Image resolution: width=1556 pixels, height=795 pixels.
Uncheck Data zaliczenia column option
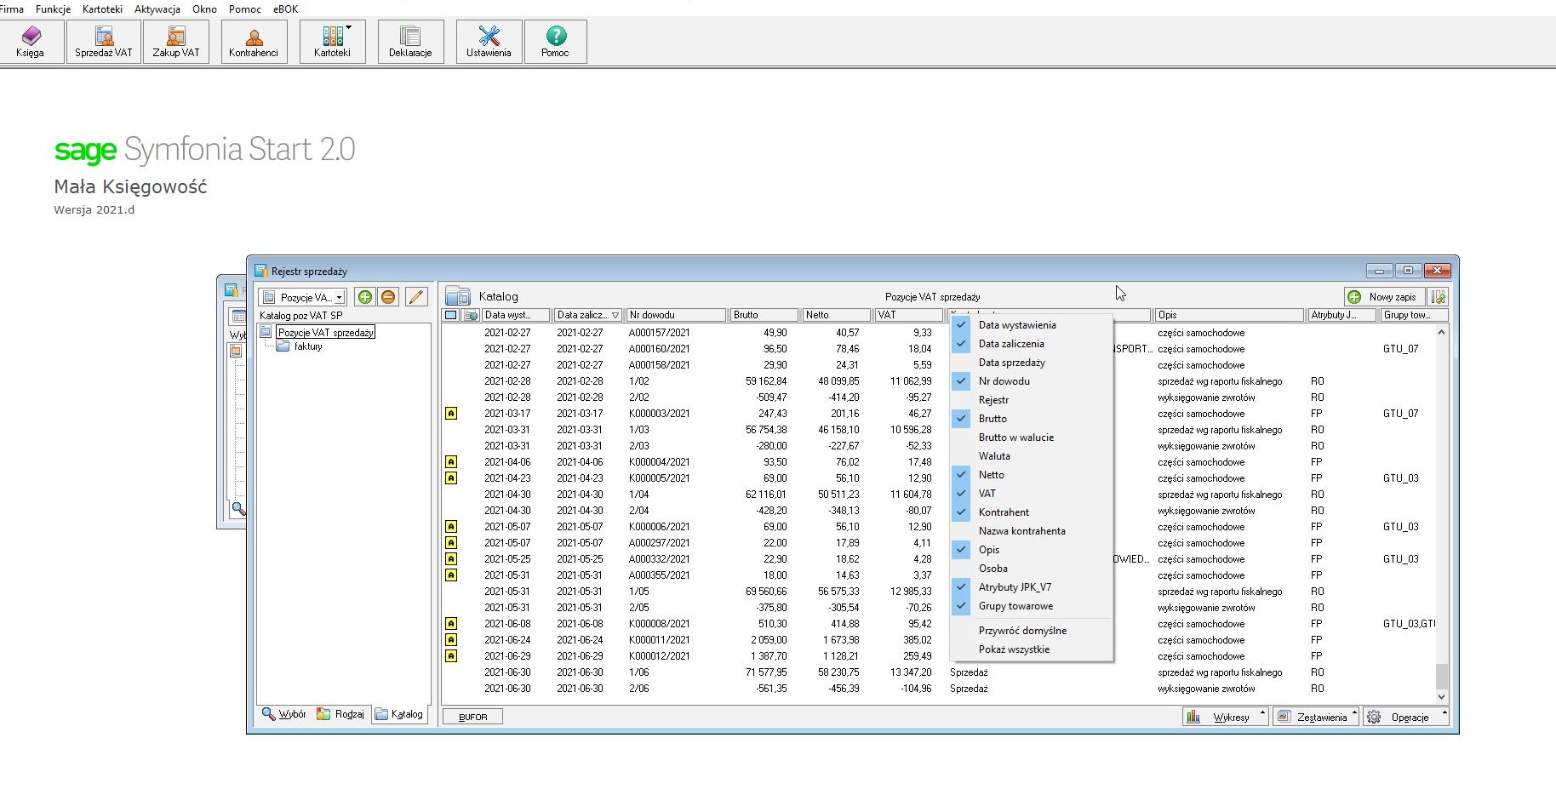tap(1031, 344)
